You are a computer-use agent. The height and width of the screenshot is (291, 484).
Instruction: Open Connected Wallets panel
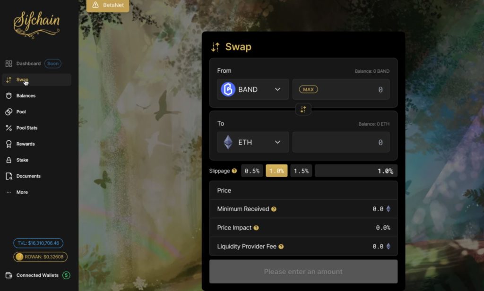coord(38,275)
